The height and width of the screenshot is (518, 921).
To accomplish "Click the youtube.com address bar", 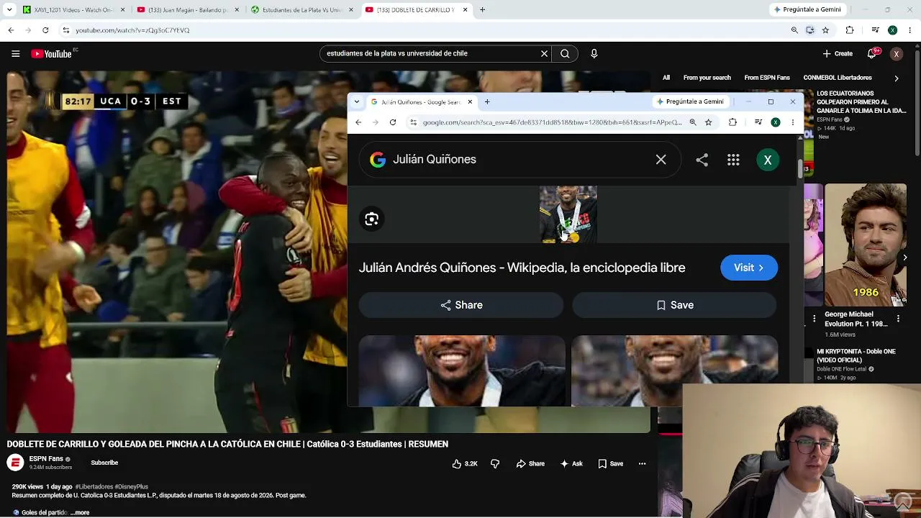I will 425,30.
